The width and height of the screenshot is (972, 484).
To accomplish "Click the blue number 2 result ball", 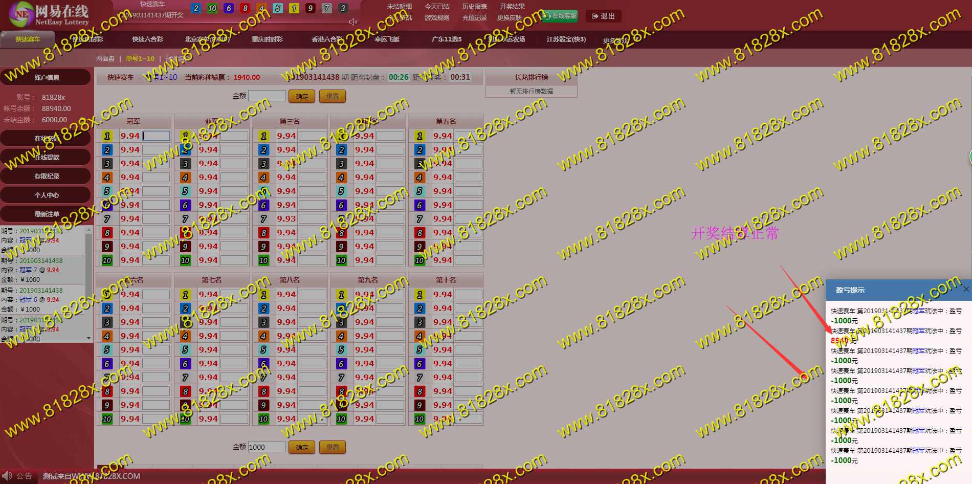I will 195,8.
